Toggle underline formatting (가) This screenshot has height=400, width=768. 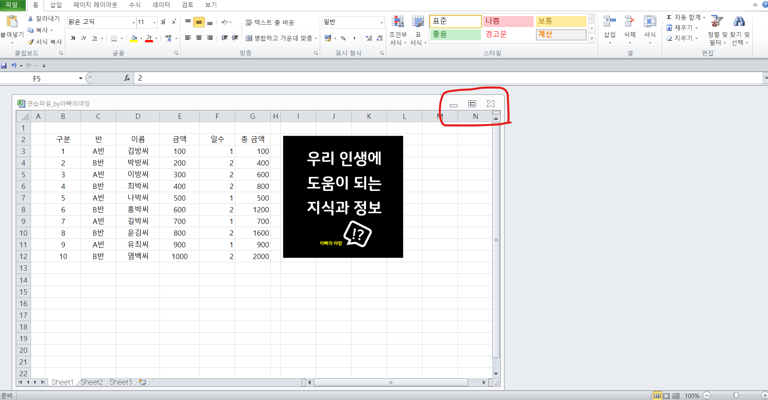95,38
